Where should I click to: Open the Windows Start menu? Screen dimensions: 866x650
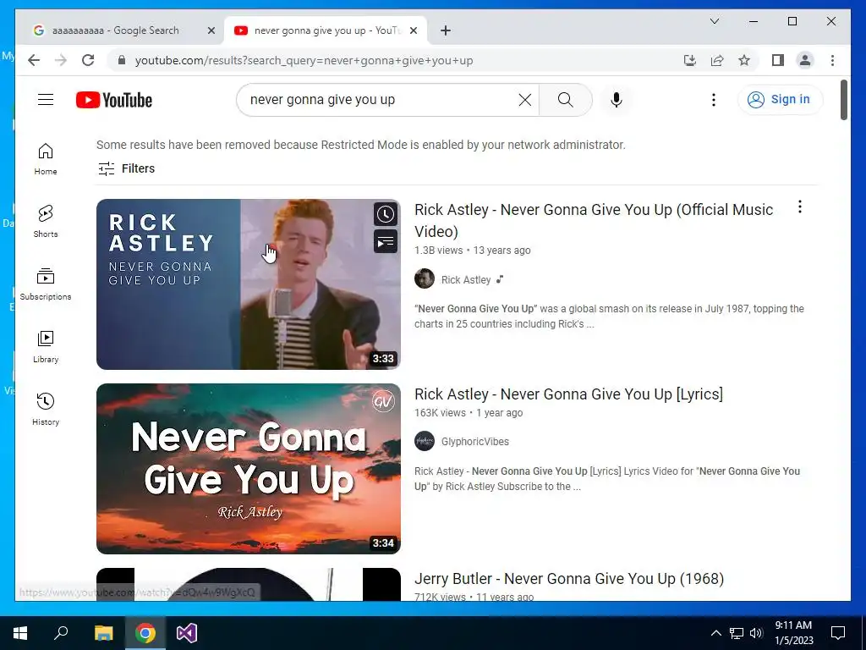(x=20, y=633)
